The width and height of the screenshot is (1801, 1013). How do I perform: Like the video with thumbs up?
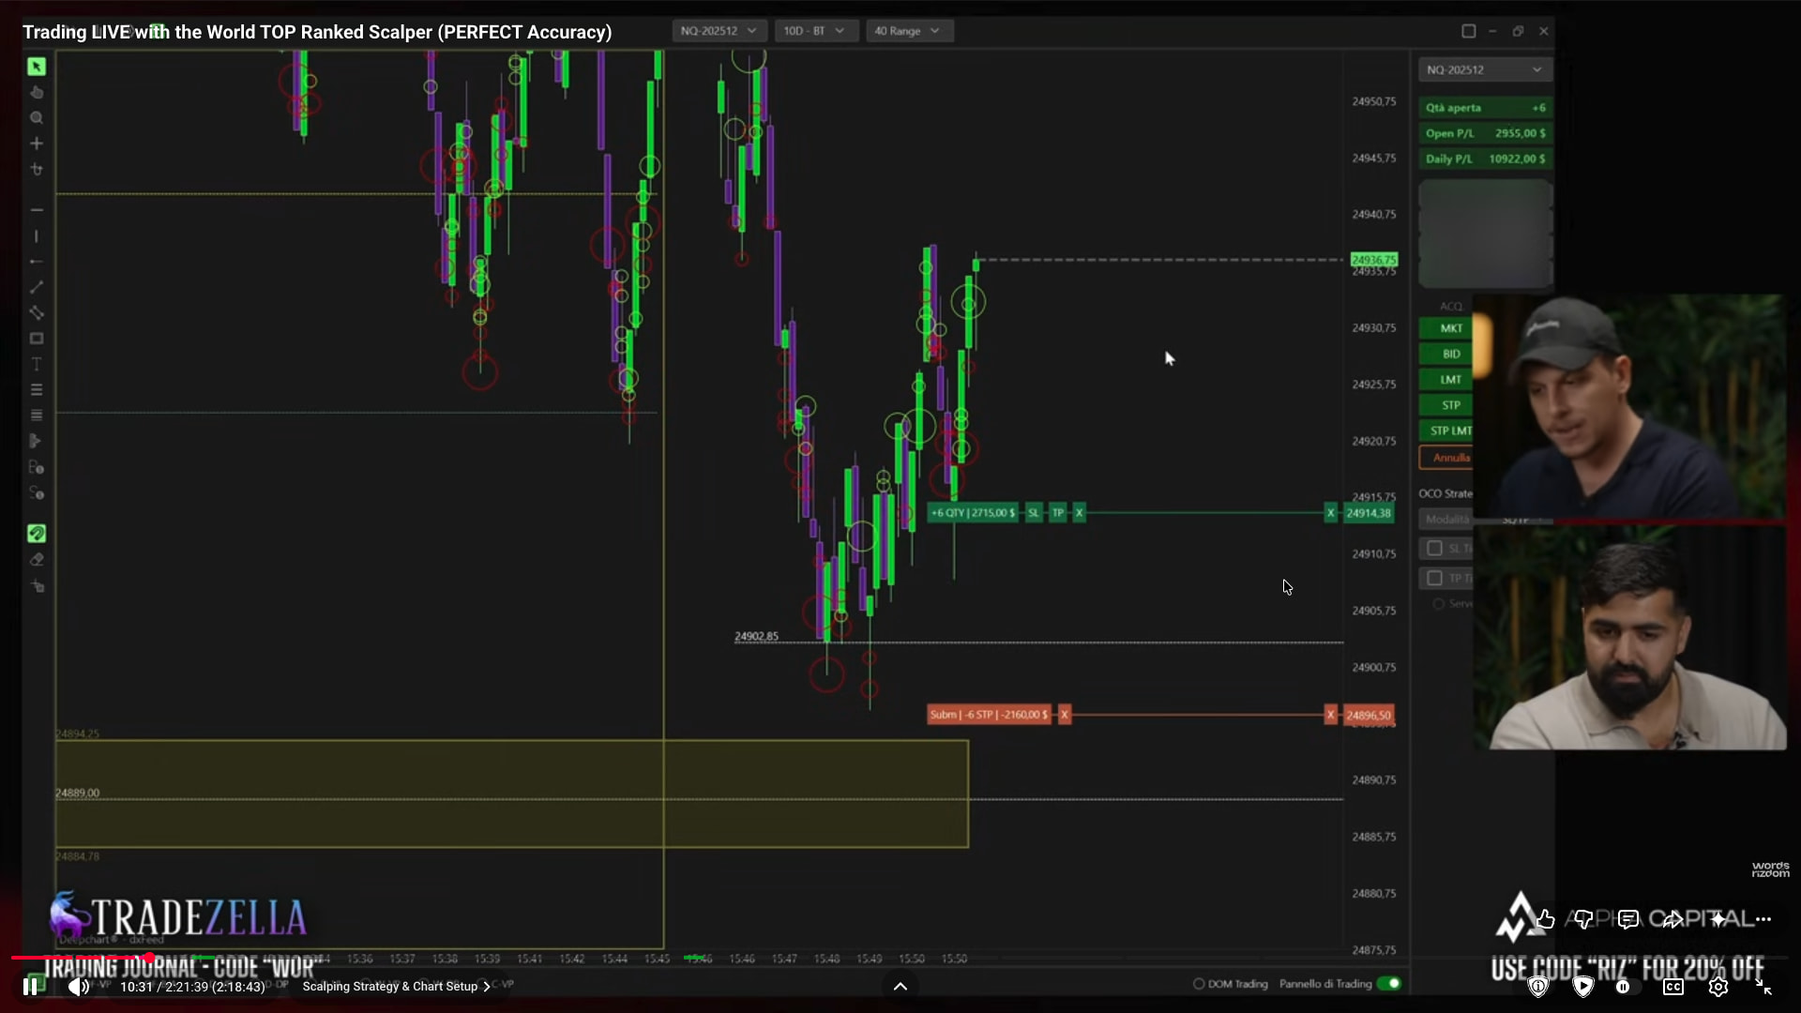(x=1545, y=919)
